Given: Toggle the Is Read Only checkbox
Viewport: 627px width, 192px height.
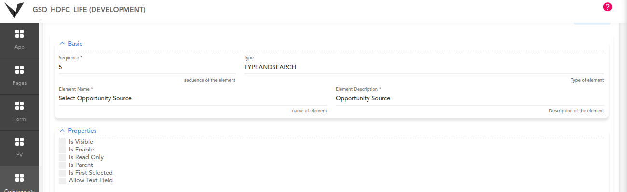Looking at the screenshot, I should click(x=62, y=157).
